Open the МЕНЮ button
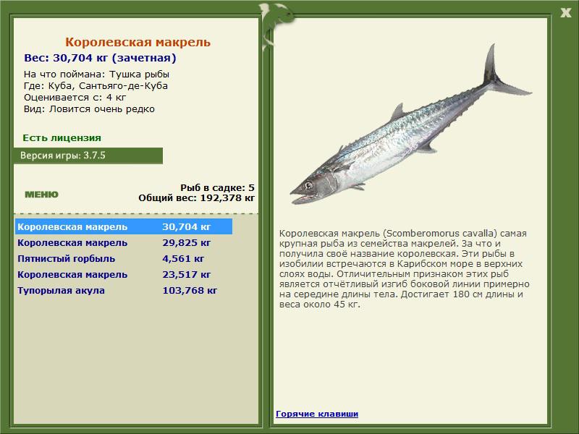The image size is (579, 434). (x=41, y=195)
